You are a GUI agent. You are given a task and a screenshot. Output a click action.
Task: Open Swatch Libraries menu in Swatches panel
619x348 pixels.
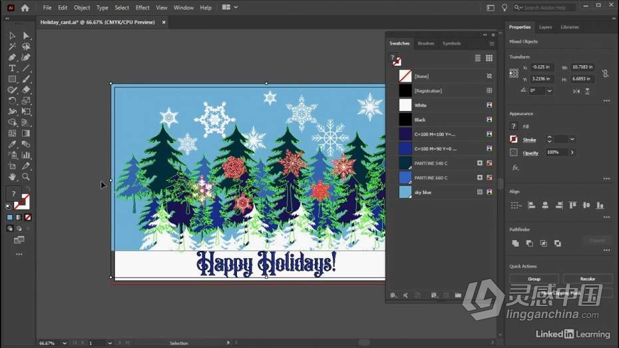pos(393,295)
